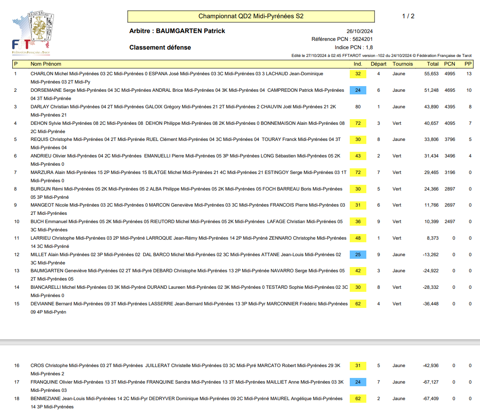This screenshot has height=411, width=480.
Task: Click PCN value 2897 in BURGUN row
Action: tap(450, 189)
